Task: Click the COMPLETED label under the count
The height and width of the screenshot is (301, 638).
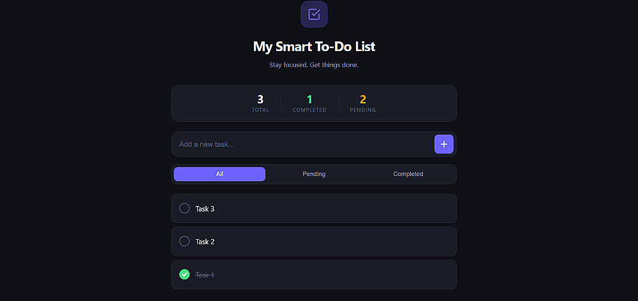Action: click(x=309, y=110)
